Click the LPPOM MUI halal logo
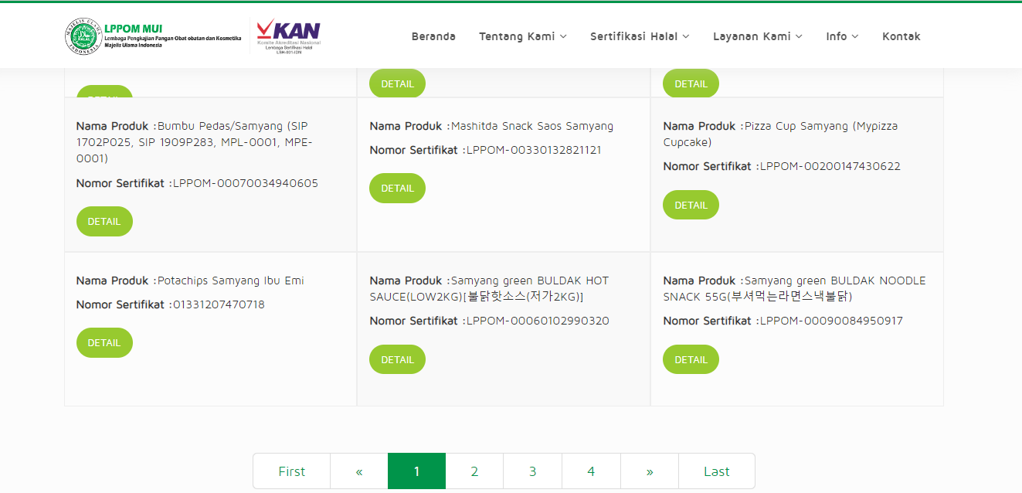Screen dimensions: 1022x493 pos(83,36)
